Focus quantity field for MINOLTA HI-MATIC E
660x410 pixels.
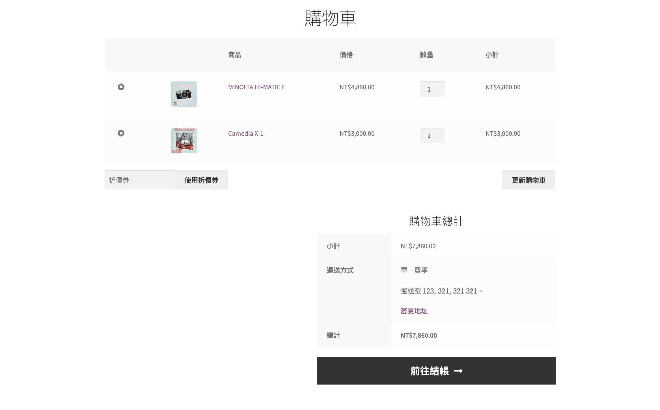432,89
